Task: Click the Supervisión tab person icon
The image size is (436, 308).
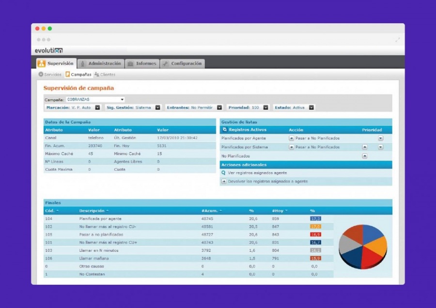Action: pos(42,63)
